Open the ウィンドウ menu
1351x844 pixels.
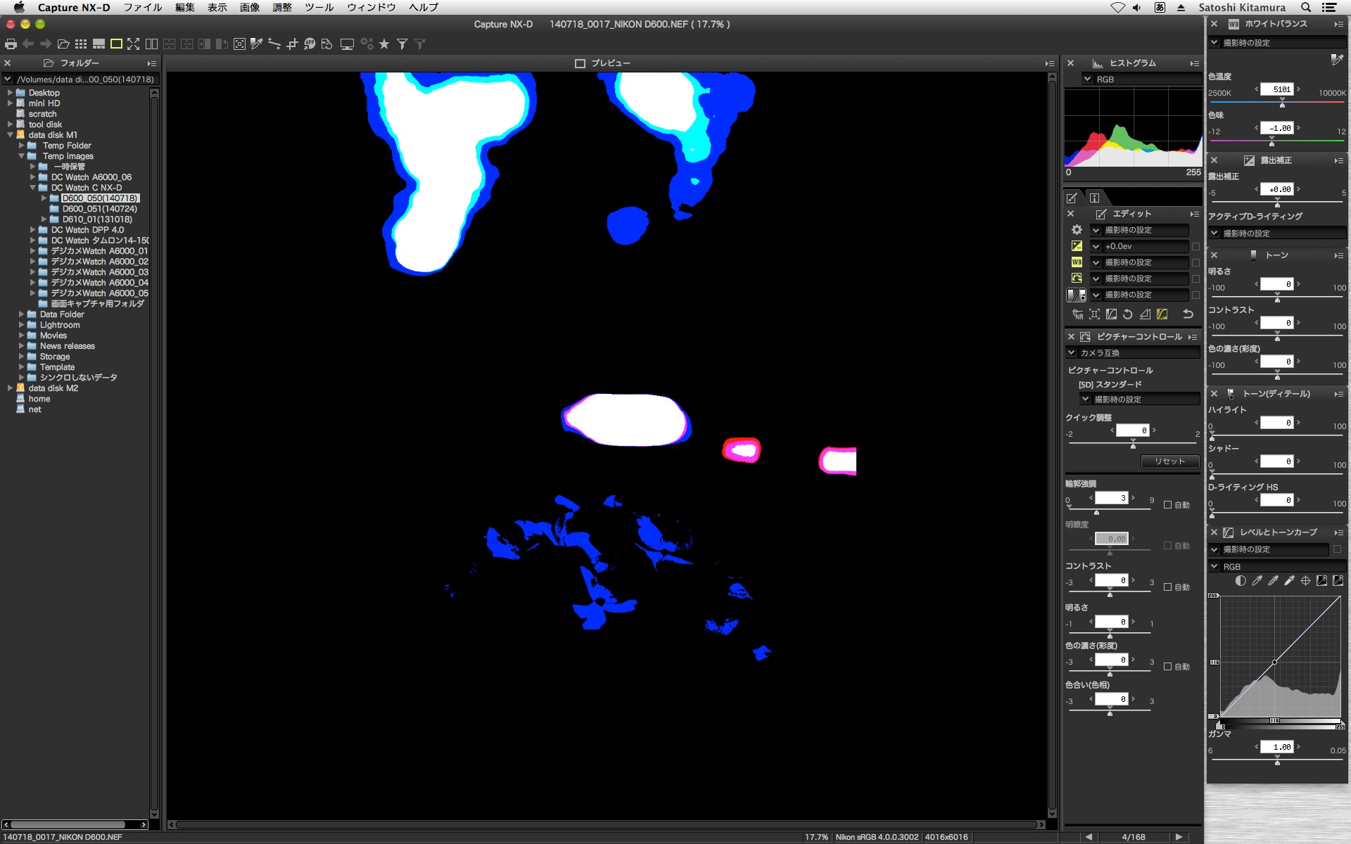(371, 7)
